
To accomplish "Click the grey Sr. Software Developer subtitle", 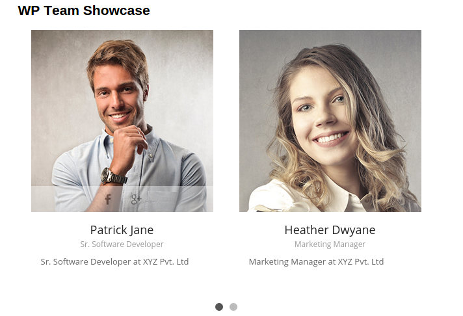I will 122,244.
